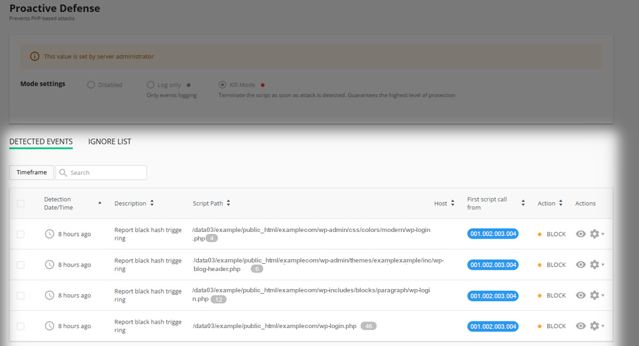The image size is (639, 346).
Task: Click '8 hours ago' in wp-blog-header.php row
Action: click(x=74, y=264)
